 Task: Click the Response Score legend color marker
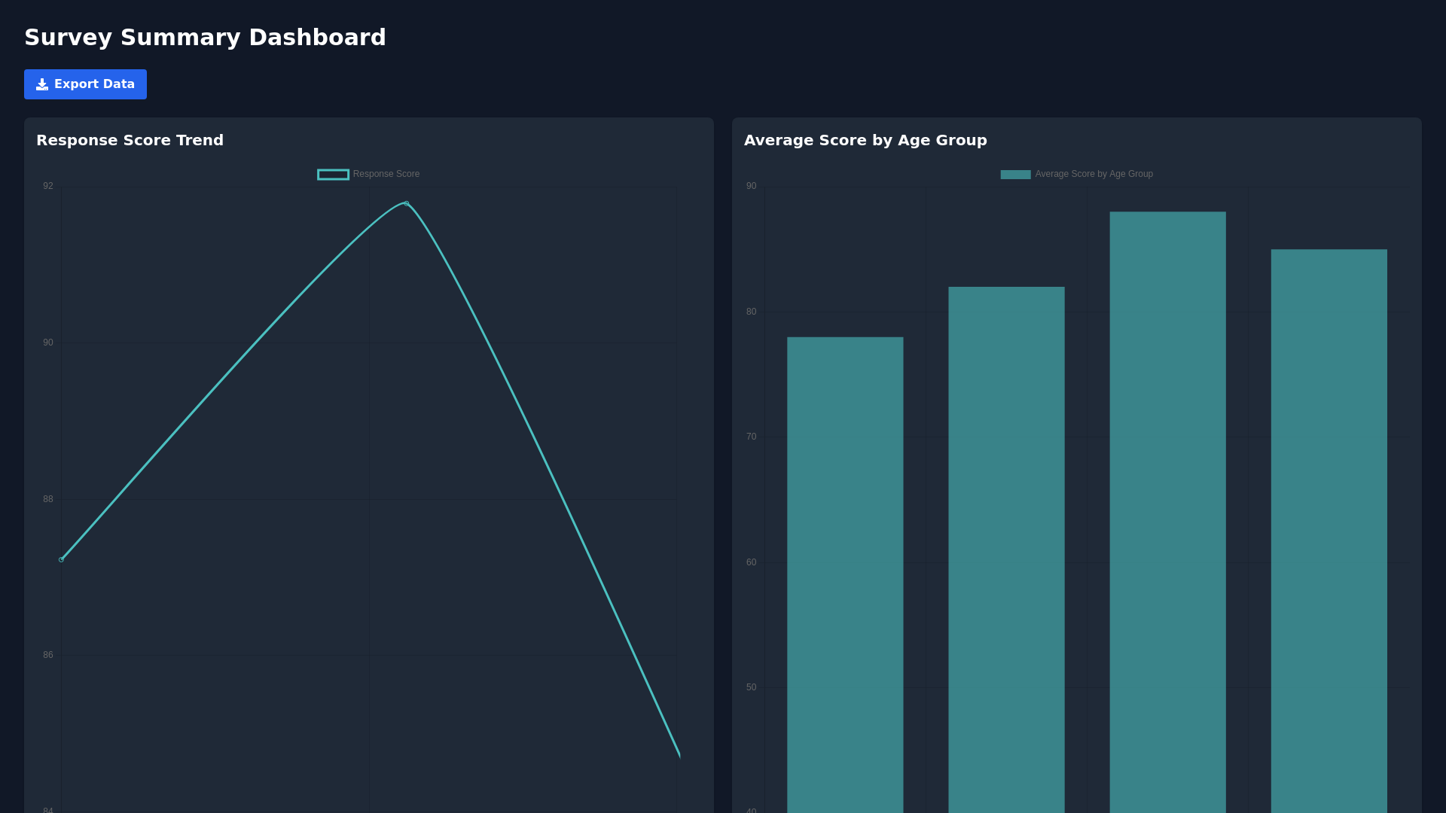pos(333,174)
